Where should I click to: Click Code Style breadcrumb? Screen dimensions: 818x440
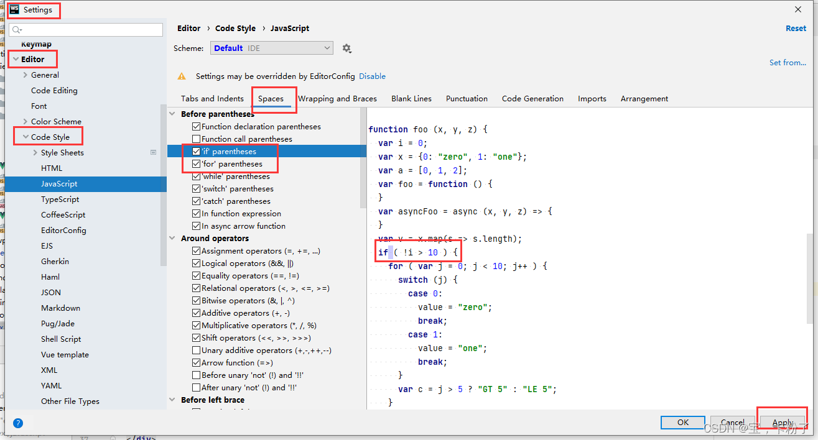pos(235,29)
